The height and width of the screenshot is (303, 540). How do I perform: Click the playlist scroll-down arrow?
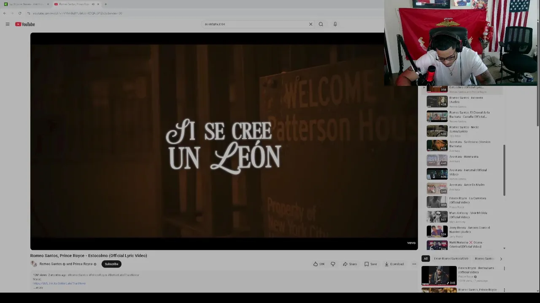(x=504, y=248)
